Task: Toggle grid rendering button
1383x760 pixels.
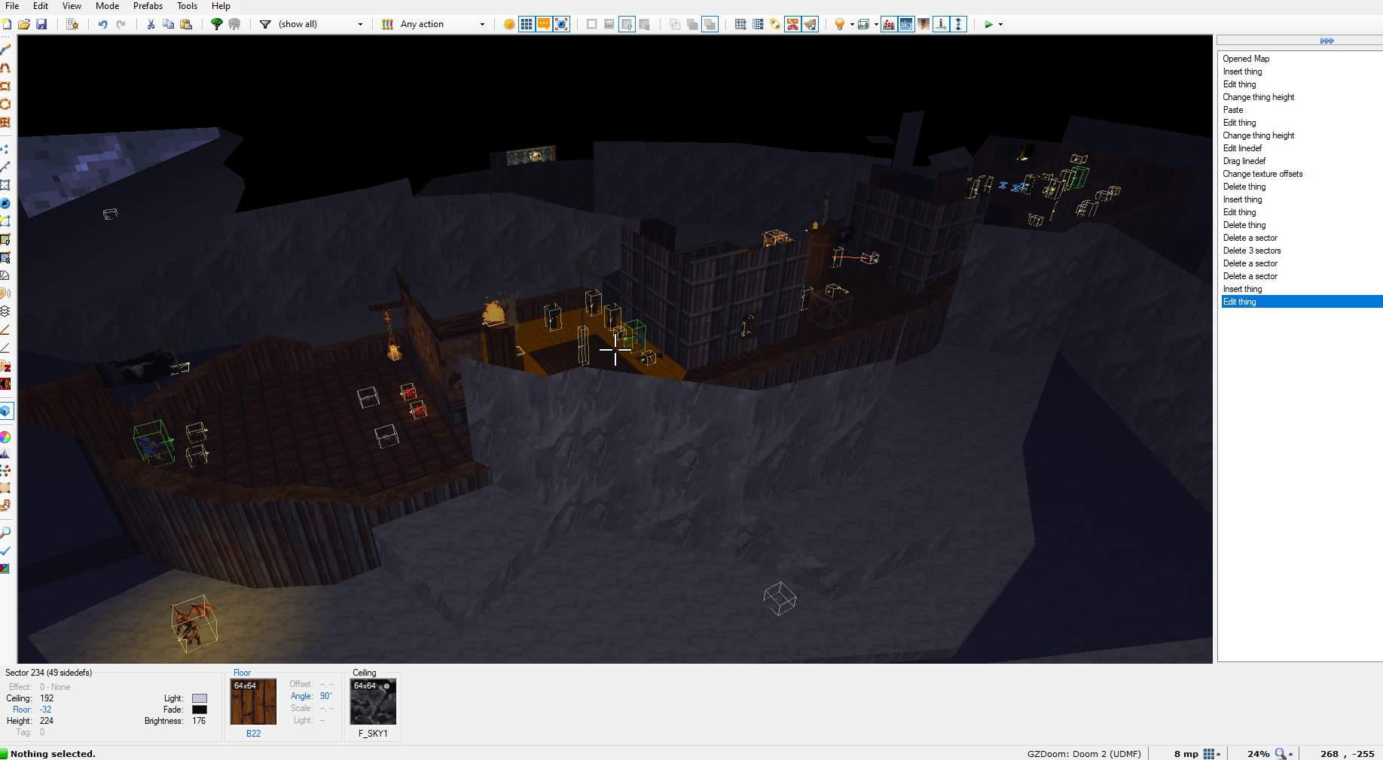Action: [x=527, y=24]
